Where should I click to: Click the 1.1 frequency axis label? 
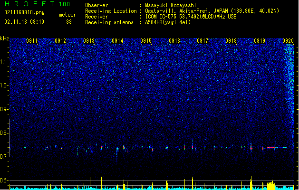coord(4,62)
